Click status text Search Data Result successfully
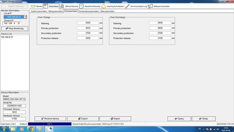Screen dimensions: 234x132 click(x=87, y=124)
